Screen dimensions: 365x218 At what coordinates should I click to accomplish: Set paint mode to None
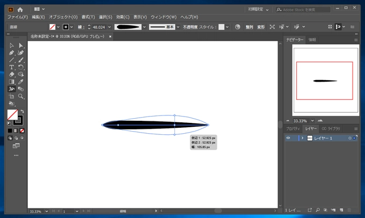click(22, 130)
